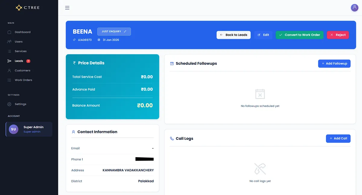Click the tag icon beside LEAD6973

[x=74, y=40]
